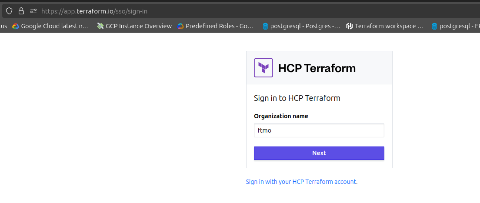Click Sign in with your HCP Terraform account
The width and height of the screenshot is (480, 203).
pos(301,182)
